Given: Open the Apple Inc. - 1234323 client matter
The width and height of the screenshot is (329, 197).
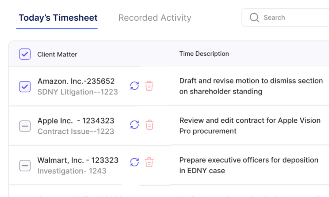Looking at the screenshot, I should pos(76,121).
